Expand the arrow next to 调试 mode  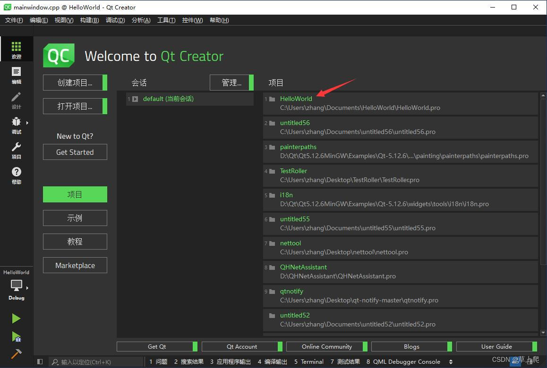(x=27, y=123)
